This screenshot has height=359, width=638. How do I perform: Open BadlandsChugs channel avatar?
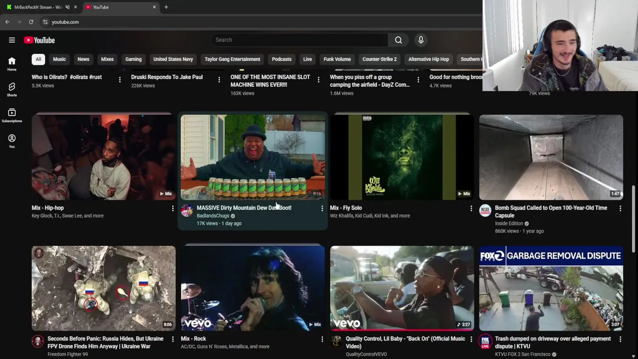point(187,210)
